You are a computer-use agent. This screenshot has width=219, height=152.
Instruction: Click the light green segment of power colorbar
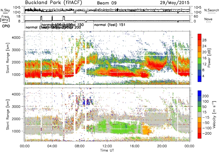200,61
